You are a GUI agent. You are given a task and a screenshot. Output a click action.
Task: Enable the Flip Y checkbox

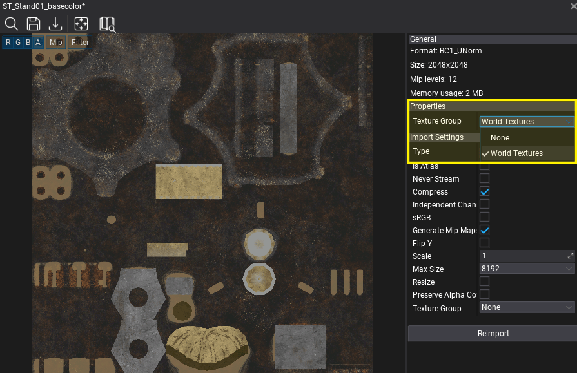click(x=484, y=242)
